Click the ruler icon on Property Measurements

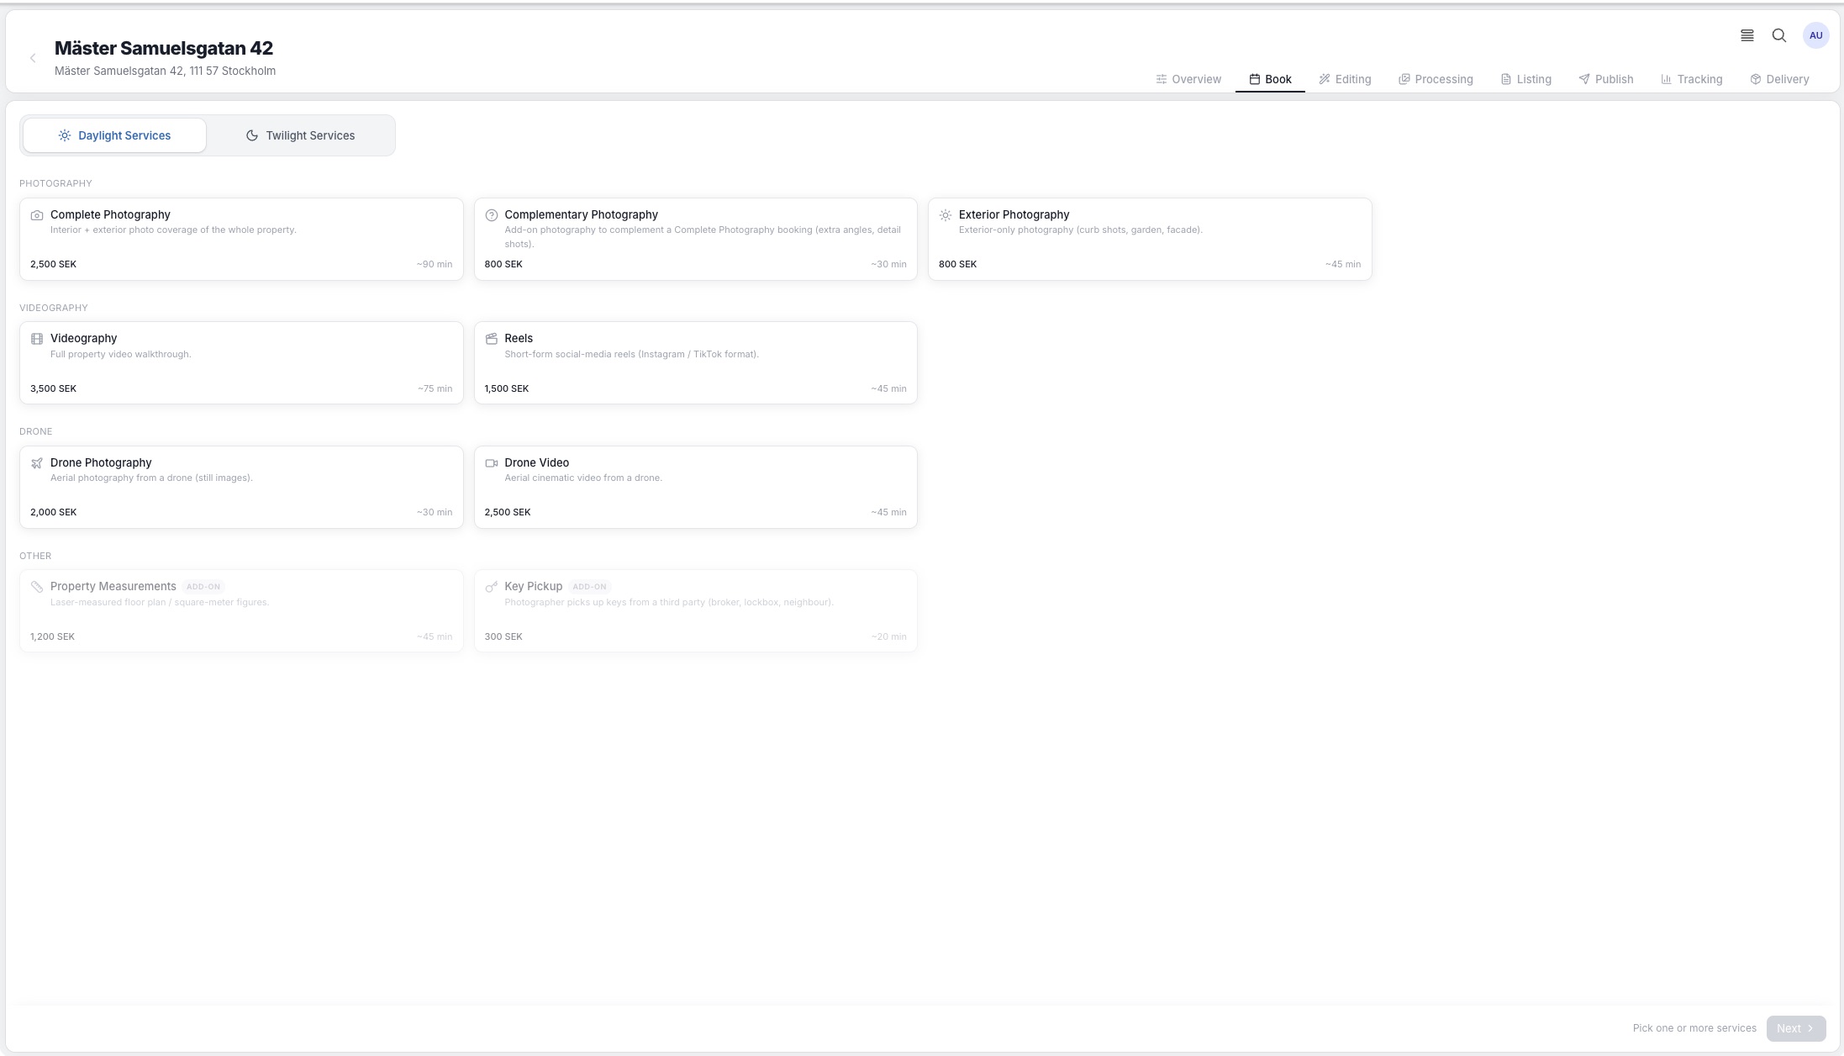point(37,587)
